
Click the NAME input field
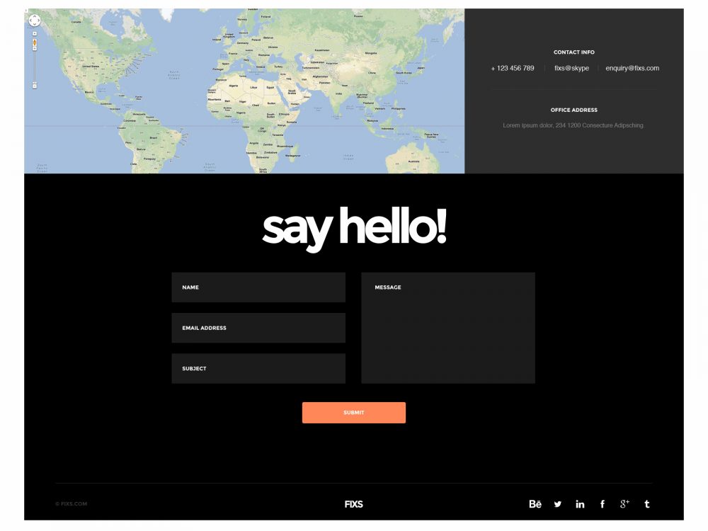(x=258, y=287)
